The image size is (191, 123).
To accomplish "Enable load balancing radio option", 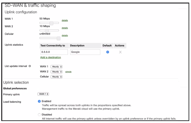I will click(39, 101).
